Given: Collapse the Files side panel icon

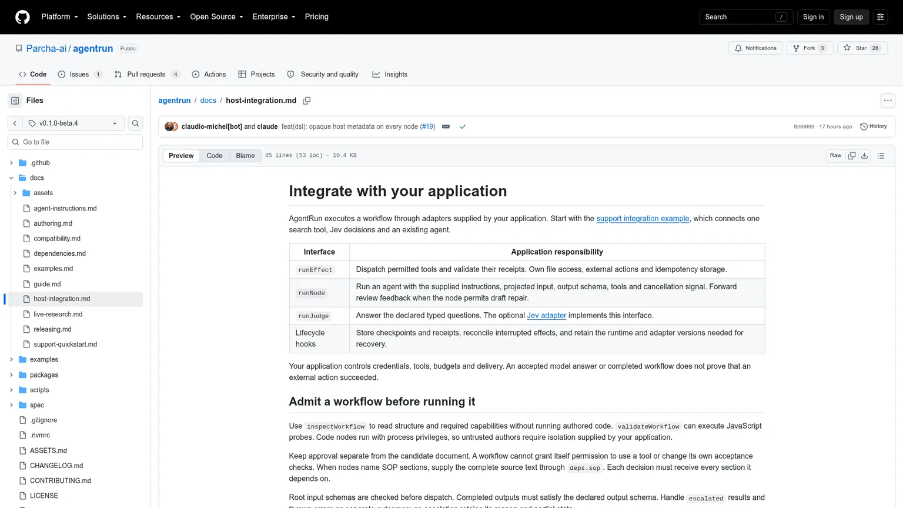Looking at the screenshot, I should coord(15,101).
